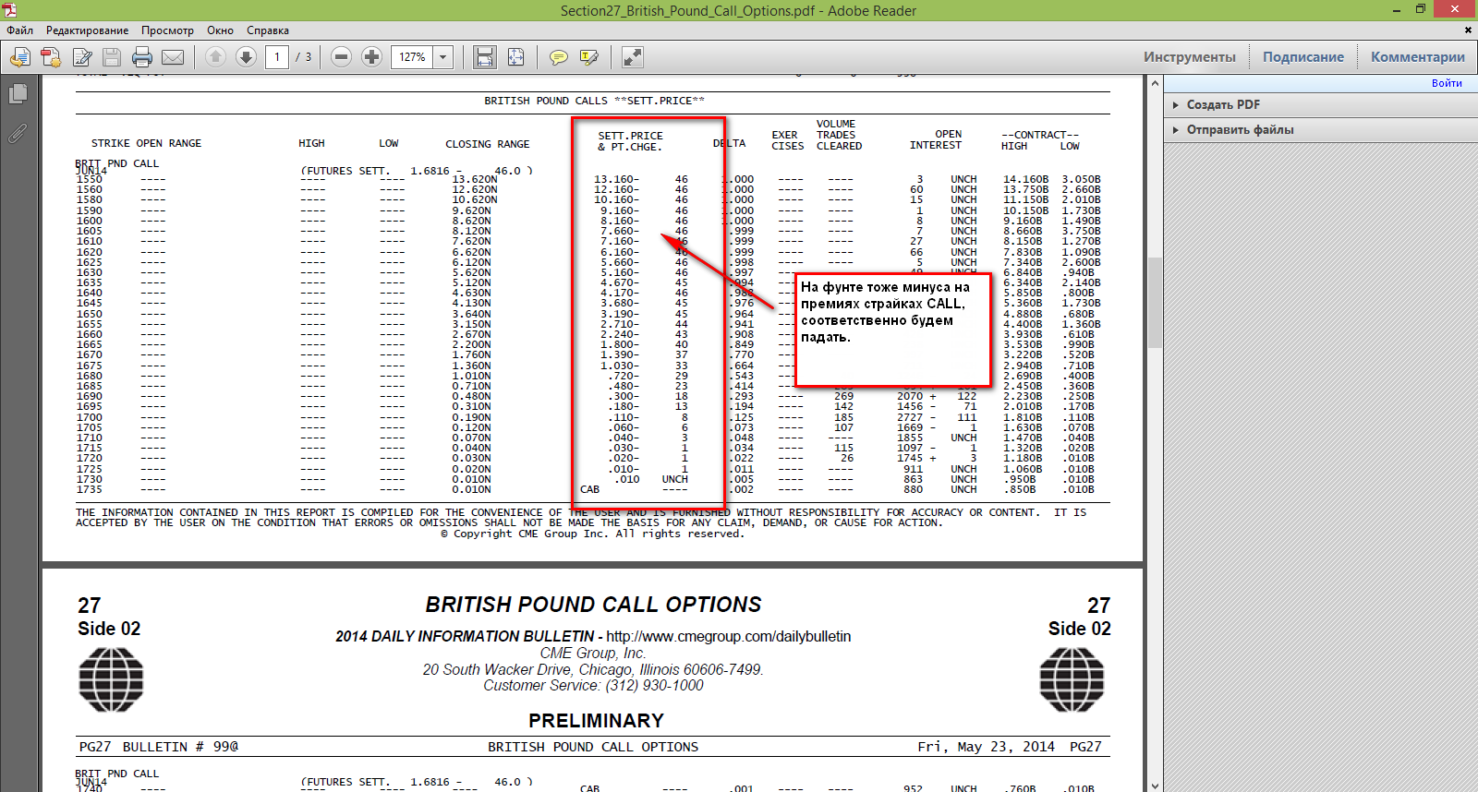Screen dimensions: 1478x792
Task: Click the vertical scrollbar thumb
Action: pos(1155,303)
